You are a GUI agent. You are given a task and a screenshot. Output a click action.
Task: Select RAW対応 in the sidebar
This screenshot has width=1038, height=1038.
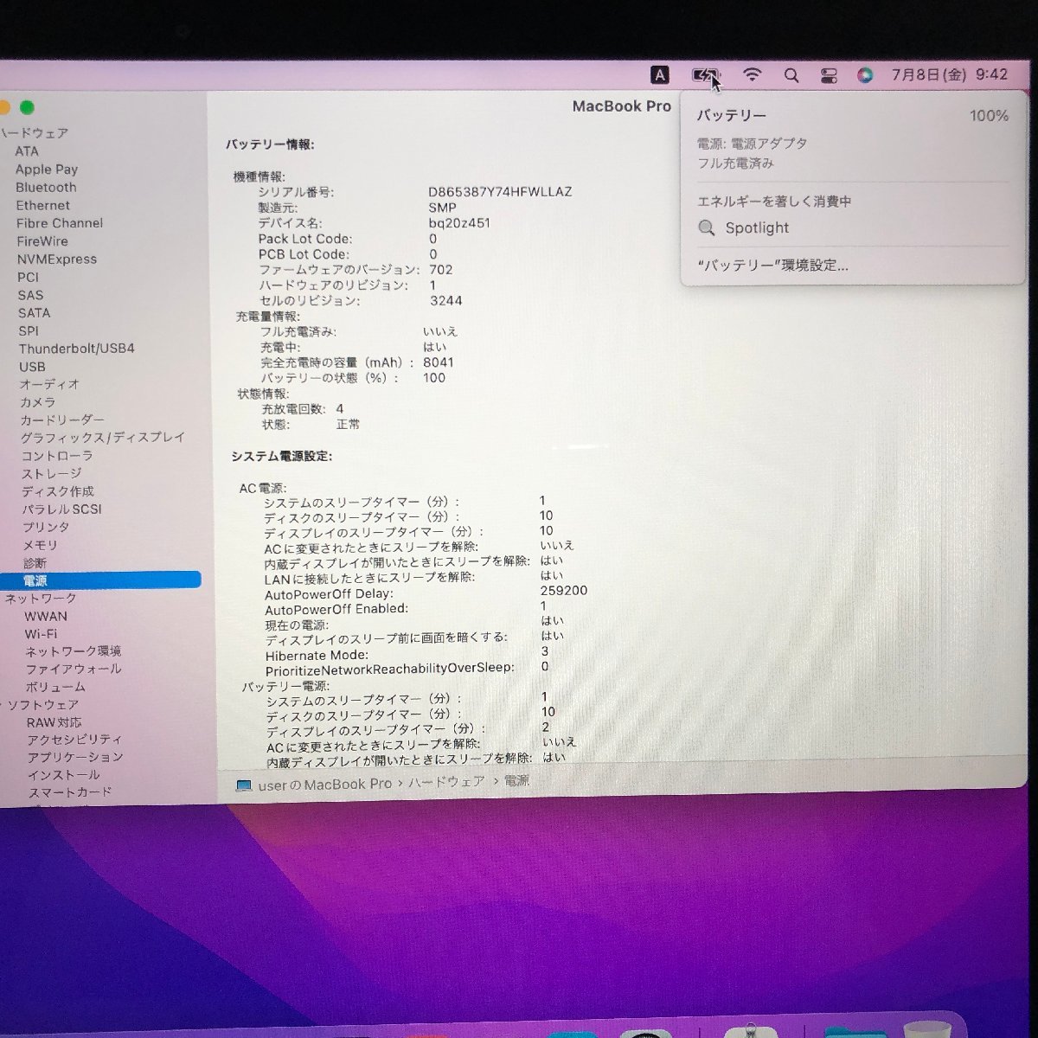[x=54, y=722]
